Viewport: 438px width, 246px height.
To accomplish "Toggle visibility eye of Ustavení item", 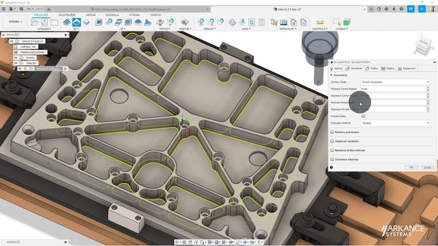I will point(16,63).
